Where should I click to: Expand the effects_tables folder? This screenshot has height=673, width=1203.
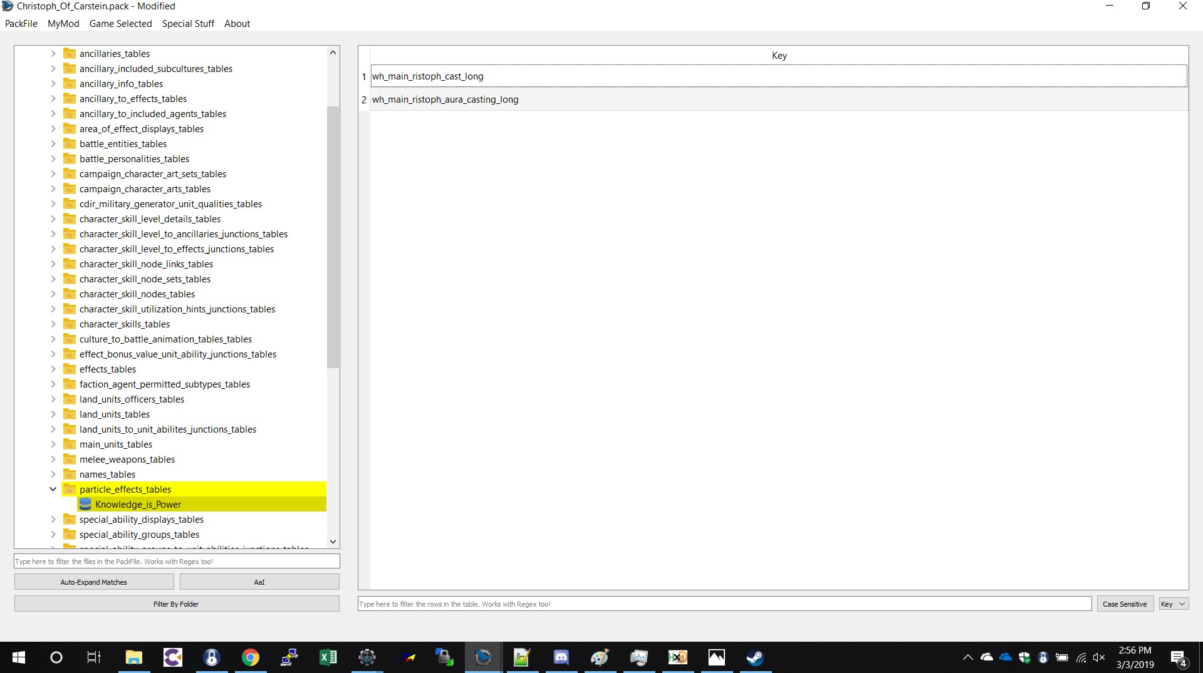coord(53,369)
